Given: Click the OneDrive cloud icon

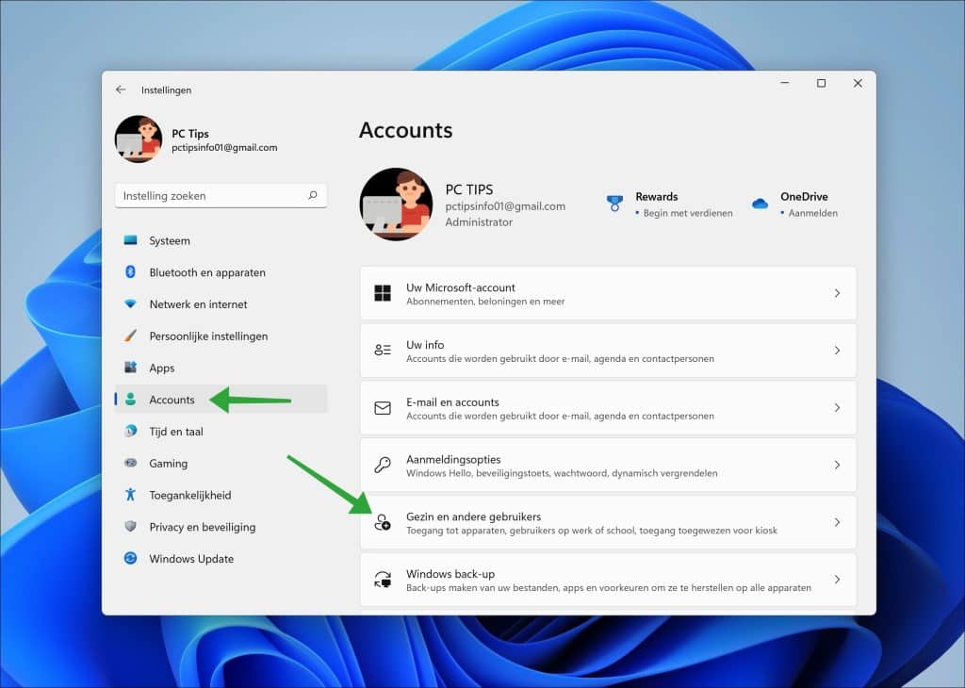Looking at the screenshot, I should pyautogui.click(x=759, y=204).
